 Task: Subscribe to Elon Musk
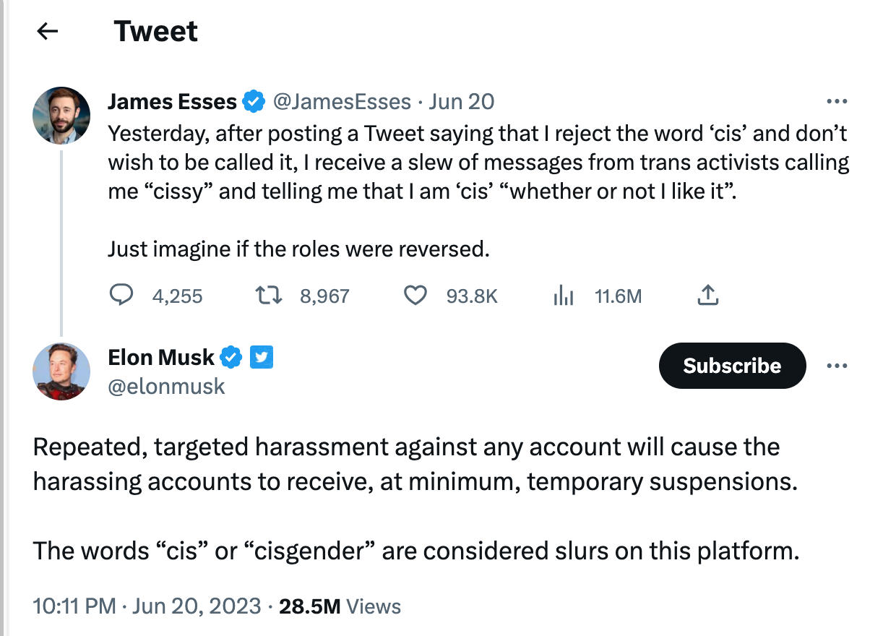pos(732,366)
